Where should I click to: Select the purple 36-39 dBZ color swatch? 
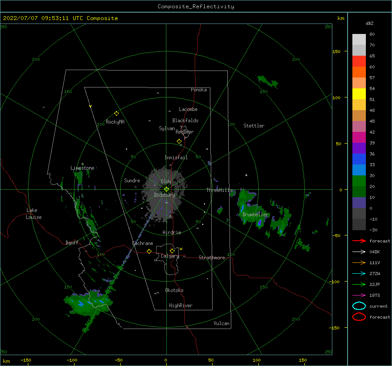(x=359, y=148)
